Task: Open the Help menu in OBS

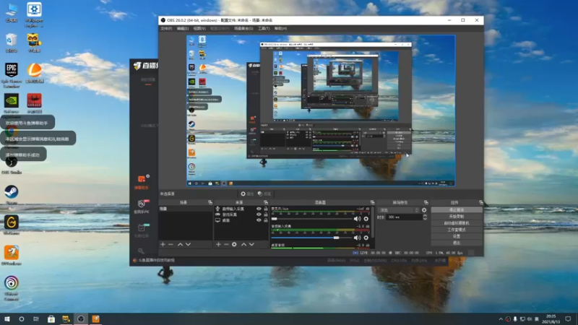Action: (x=280, y=28)
